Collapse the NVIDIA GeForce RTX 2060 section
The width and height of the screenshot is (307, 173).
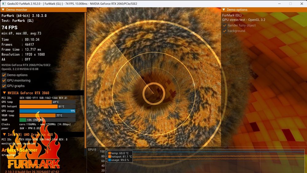point(4,93)
